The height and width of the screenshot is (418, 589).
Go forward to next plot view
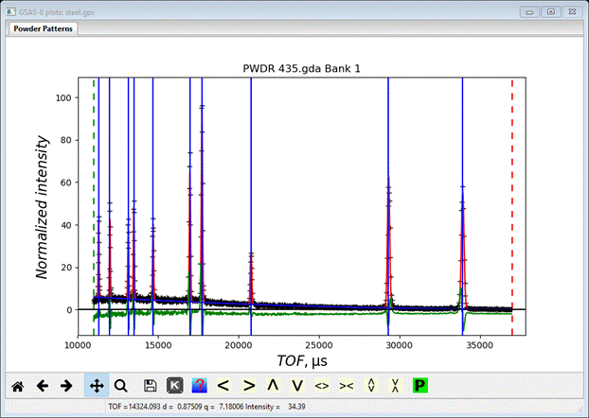(66, 385)
